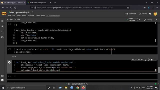
Task: Click the 'cuda' output text
Action: [x=14, y=56]
